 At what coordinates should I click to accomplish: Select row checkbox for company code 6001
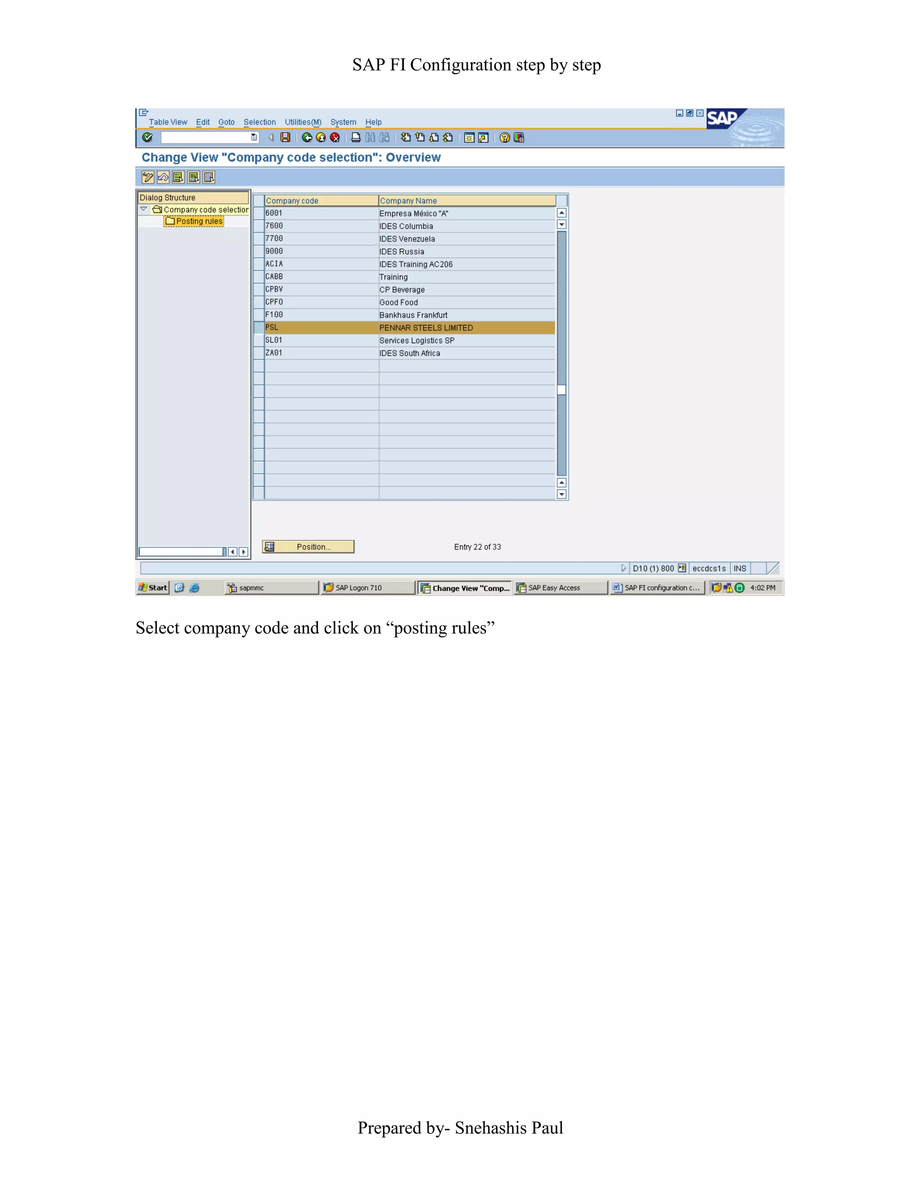(x=259, y=213)
